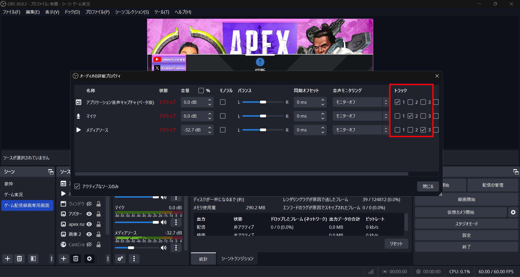Increase sync offset for メディアソース
Viewport: 520px width, 277px height.
pyautogui.click(x=323, y=128)
